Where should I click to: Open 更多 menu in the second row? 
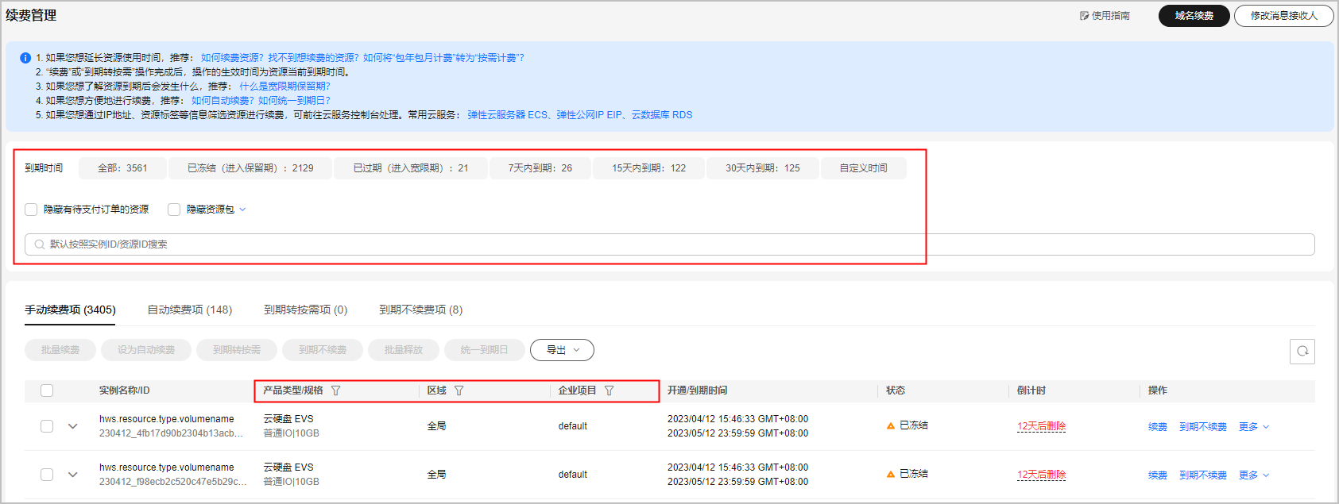(x=1253, y=475)
